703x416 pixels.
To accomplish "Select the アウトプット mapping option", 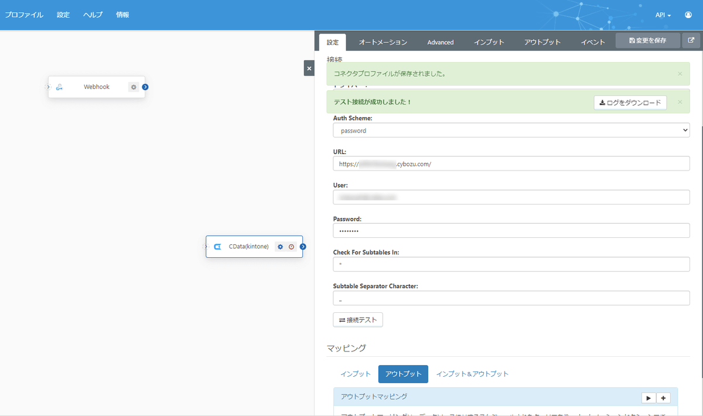I will pos(403,374).
